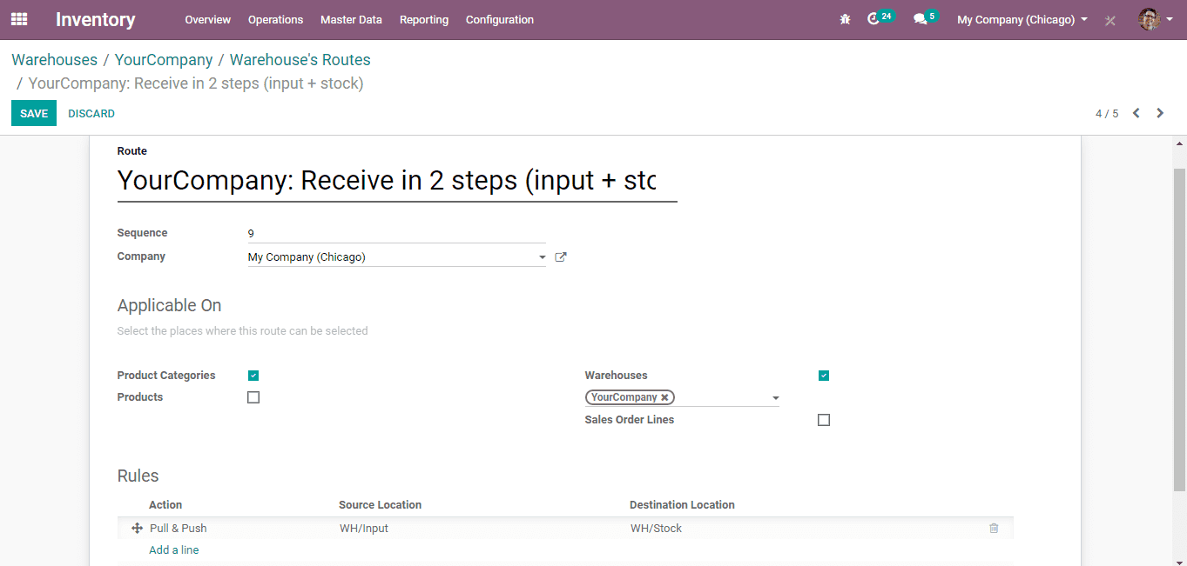Toggle the Product Categories checkbox
This screenshot has height=566, width=1187.
[253, 376]
